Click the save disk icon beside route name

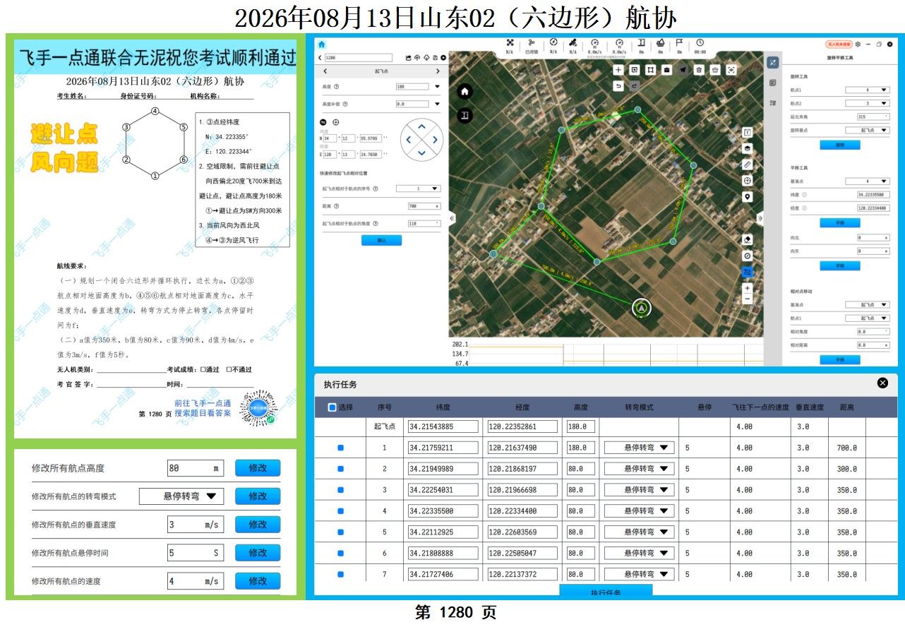(435, 58)
